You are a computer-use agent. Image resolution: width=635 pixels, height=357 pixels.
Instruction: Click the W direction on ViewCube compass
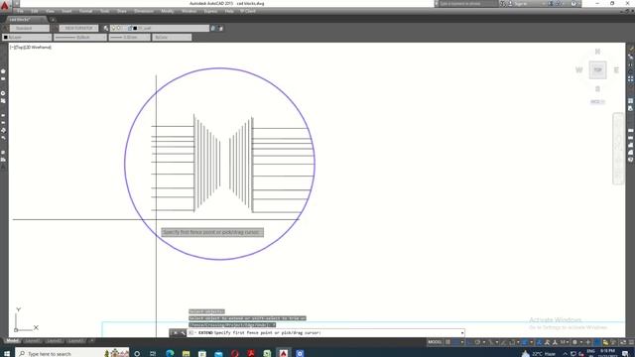click(579, 70)
